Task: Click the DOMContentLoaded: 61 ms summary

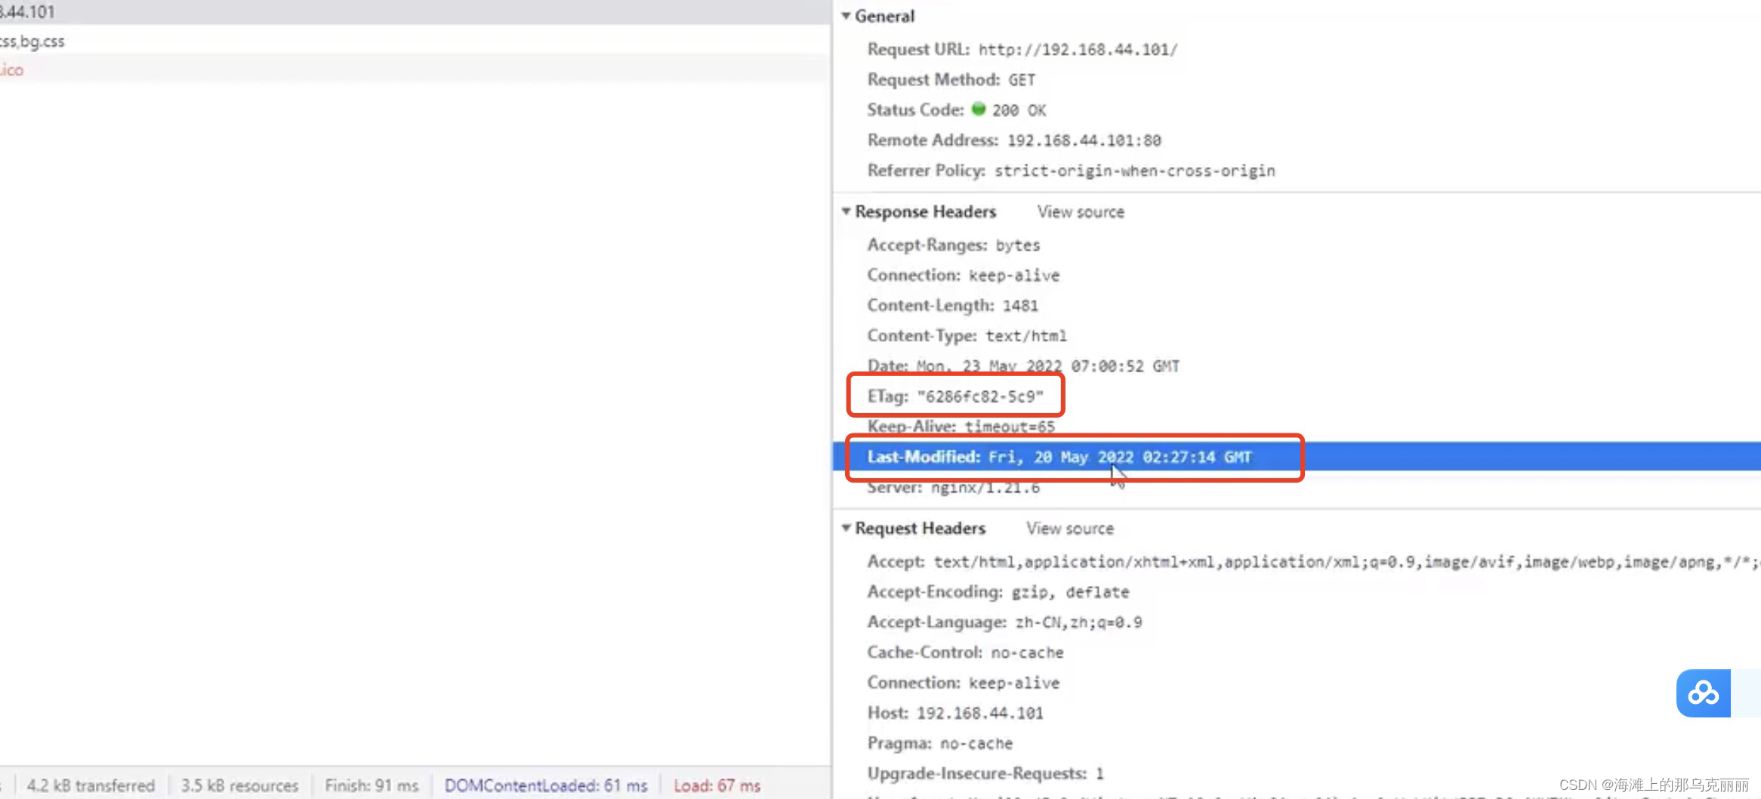Action: (546, 785)
